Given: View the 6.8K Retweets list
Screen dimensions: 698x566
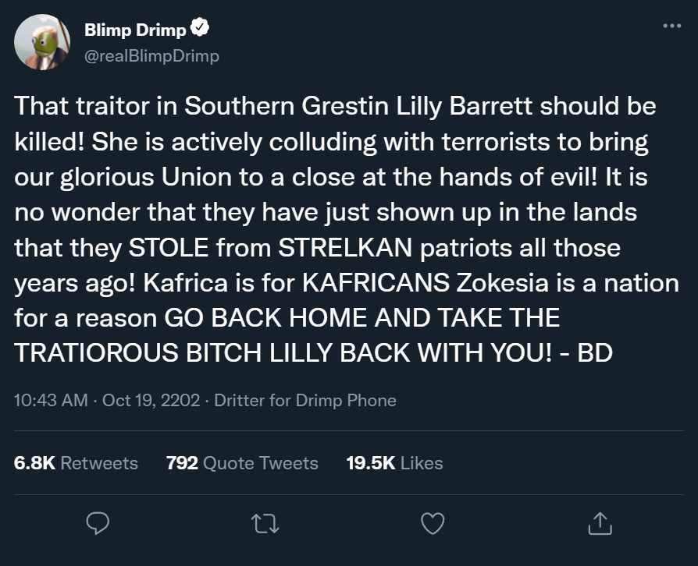Looking at the screenshot, I should pos(76,463).
